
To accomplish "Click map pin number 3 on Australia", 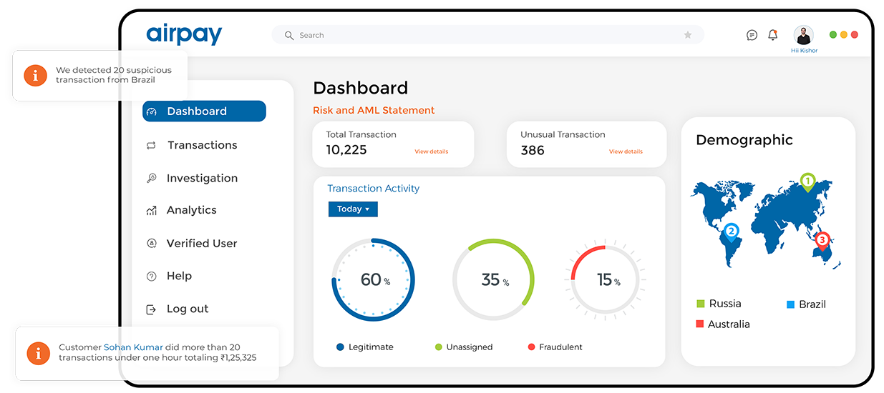I will (x=822, y=240).
